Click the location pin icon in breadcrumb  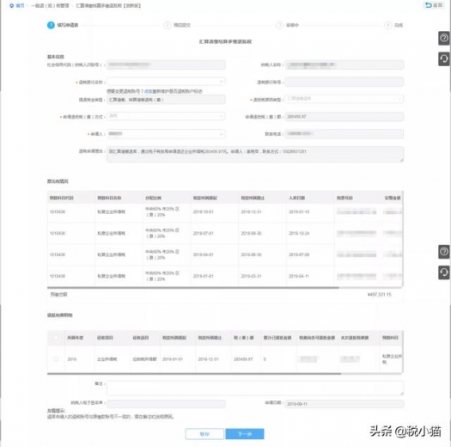(x=11, y=6)
